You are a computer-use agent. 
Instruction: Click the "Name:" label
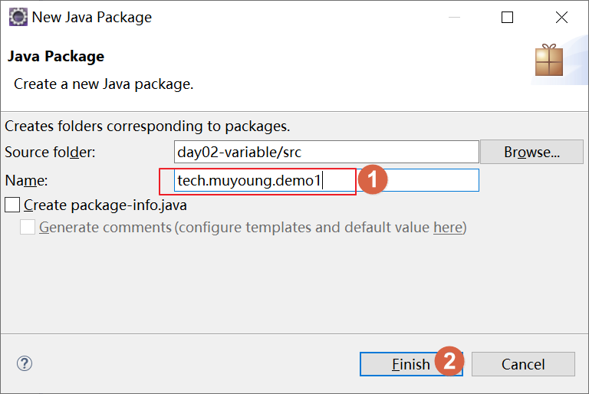pyautogui.click(x=26, y=181)
